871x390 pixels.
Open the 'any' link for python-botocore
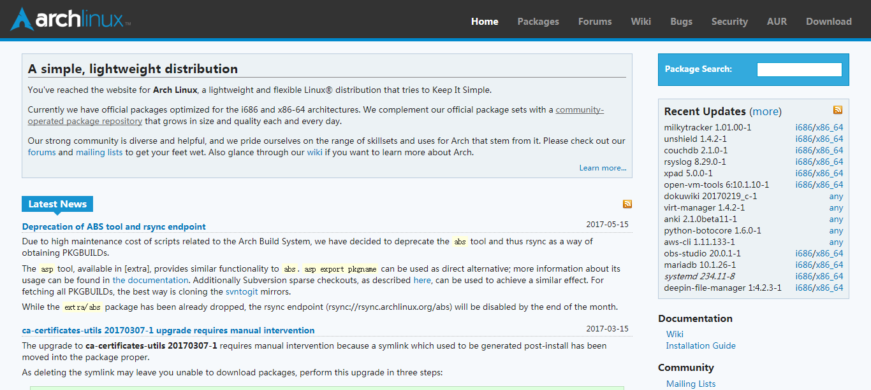836,230
